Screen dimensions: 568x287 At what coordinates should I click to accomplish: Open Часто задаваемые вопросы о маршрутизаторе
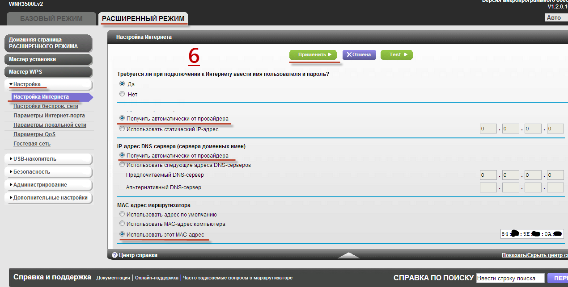pyautogui.click(x=237, y=278)
